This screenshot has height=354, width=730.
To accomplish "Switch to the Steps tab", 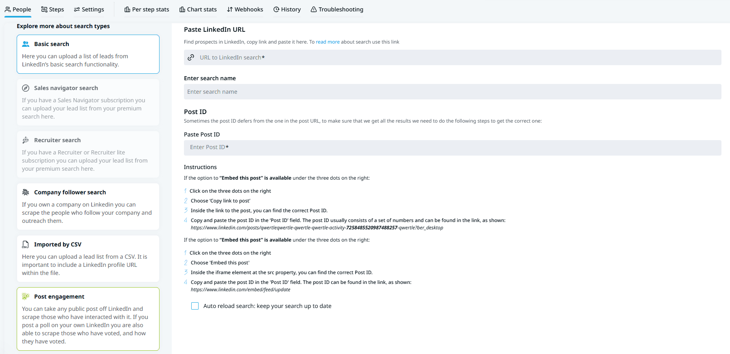I will pyautogui.click(x=52, y=9).
